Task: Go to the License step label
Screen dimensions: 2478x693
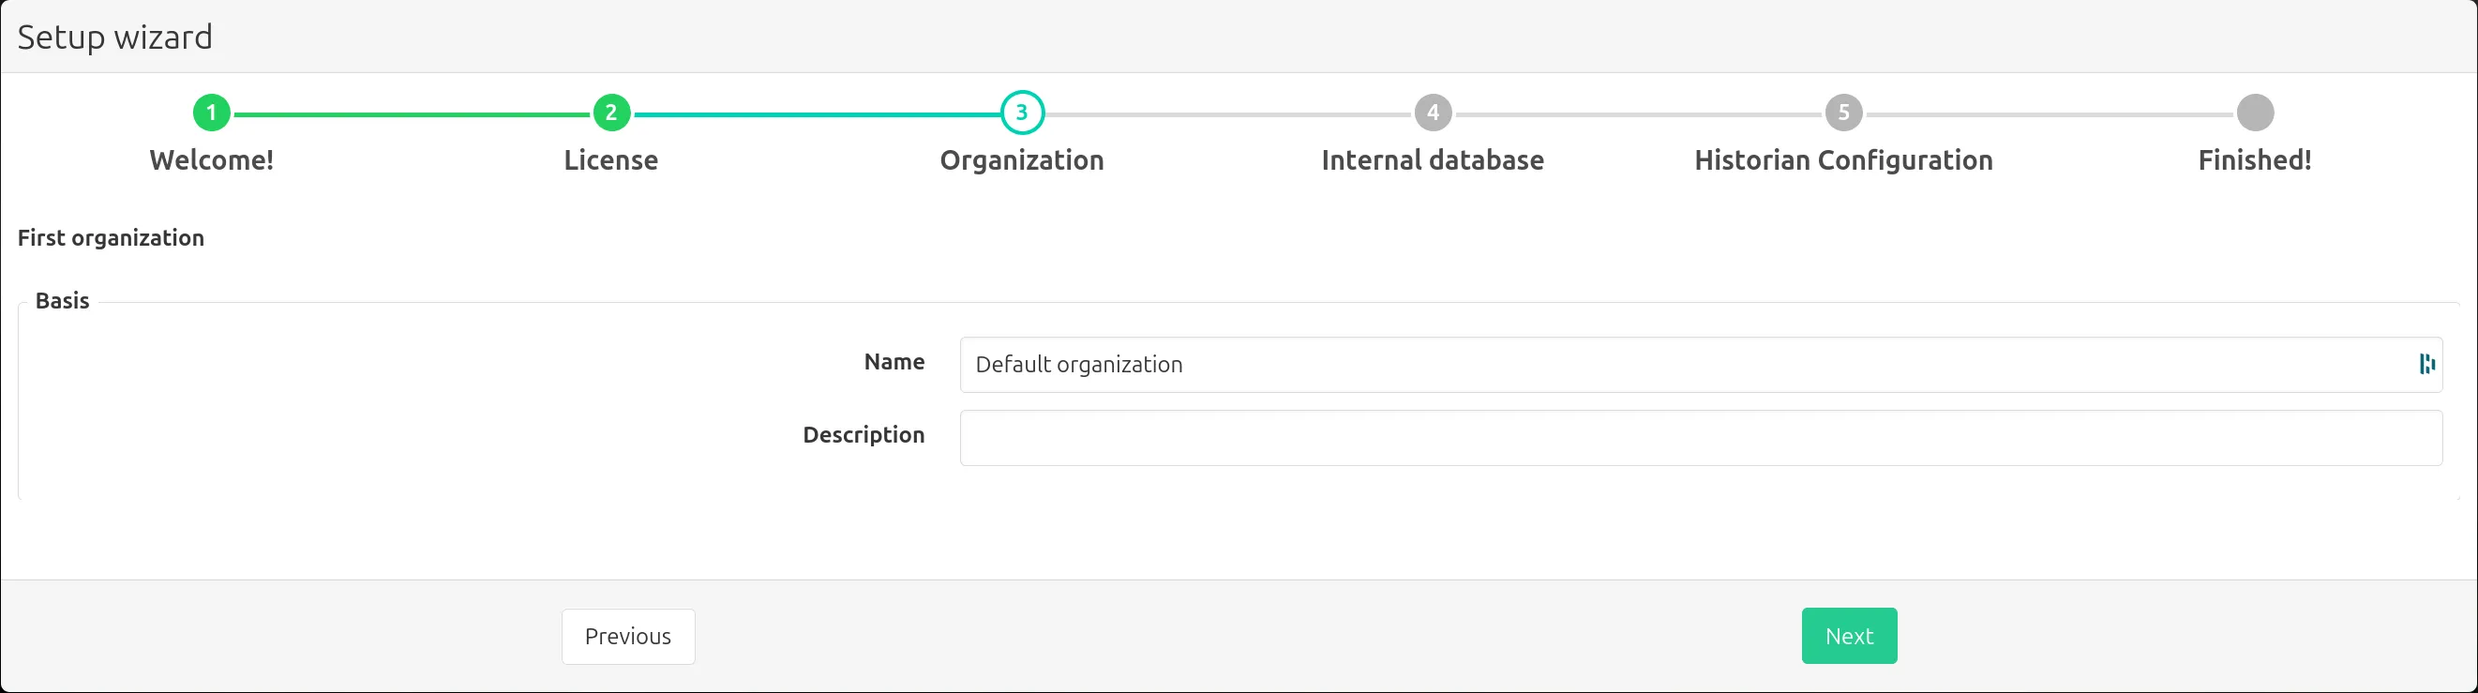Action: click(611, 159)
